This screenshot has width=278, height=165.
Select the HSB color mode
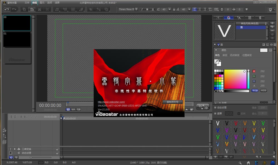tap(264, 90)
